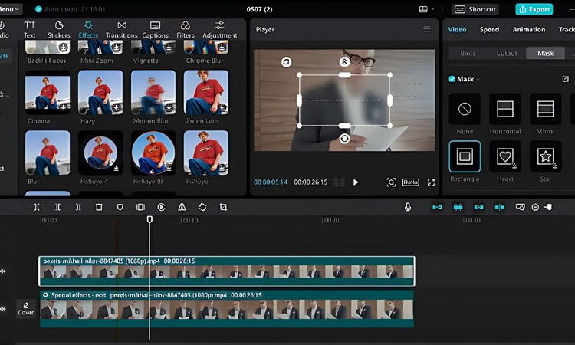Select the Motion Blur effect thumbnail

click(153, 93)
